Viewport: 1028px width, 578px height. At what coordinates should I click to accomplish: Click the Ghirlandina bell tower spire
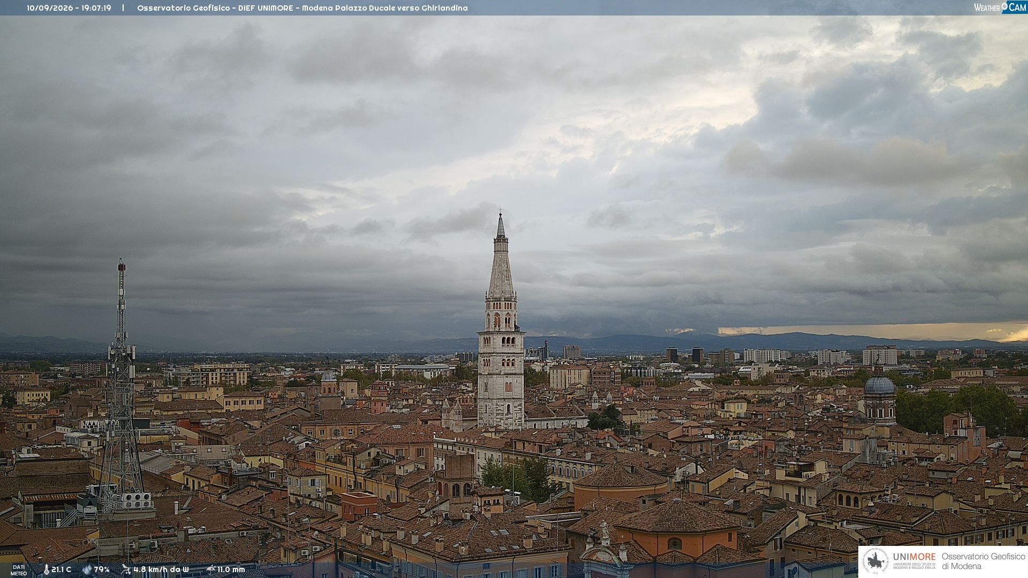[x=501, y=257]
